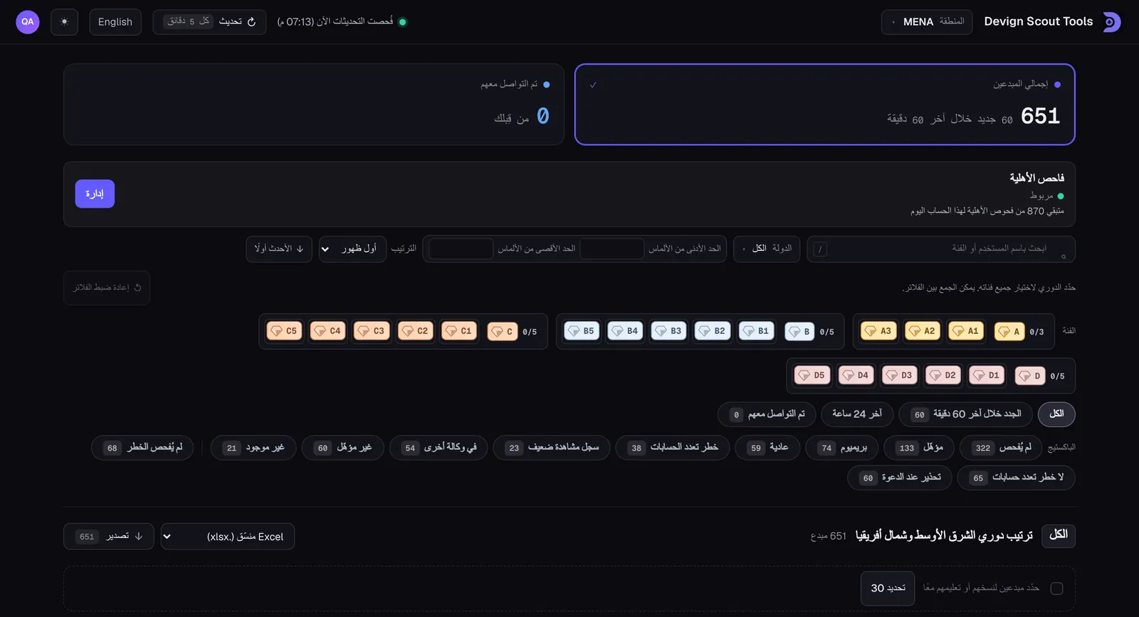Toggle the whole D league tier filter
This screenshot has width=1139, height=617.
tap(1030, 376)
